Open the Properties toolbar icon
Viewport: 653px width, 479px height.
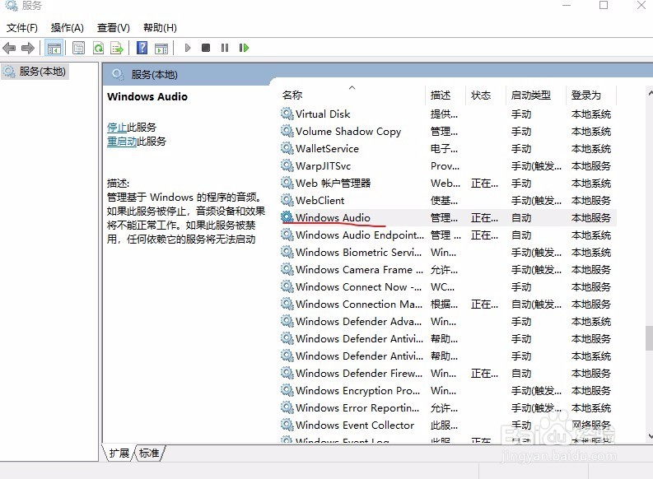coord(78,49)
